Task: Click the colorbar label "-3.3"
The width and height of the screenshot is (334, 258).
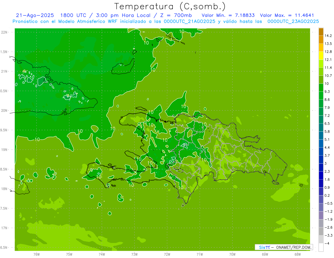Action: pos(328,235)
